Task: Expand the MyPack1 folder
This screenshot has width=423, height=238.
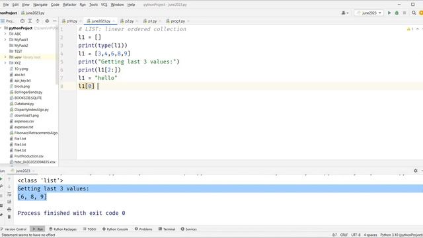Action: point(5,40)
